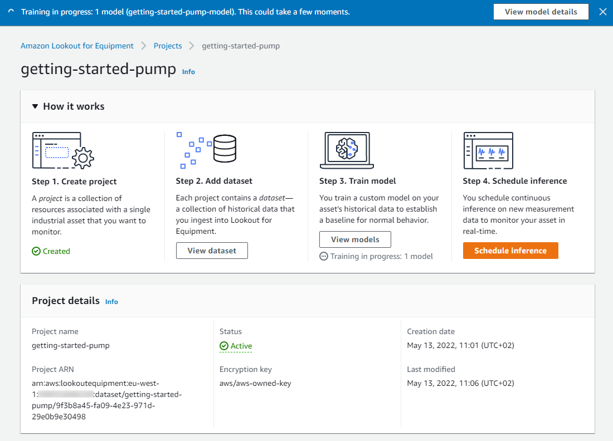Click the getting-started-pump page title

99,68
